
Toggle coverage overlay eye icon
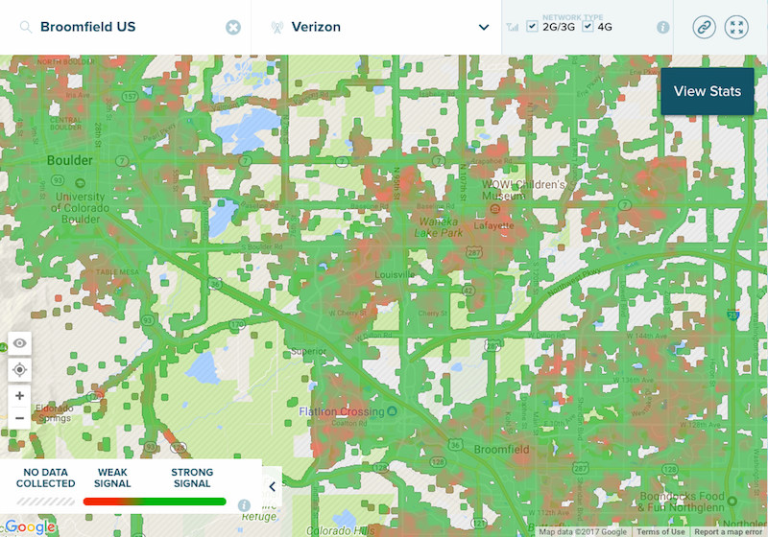coord(19,343)
